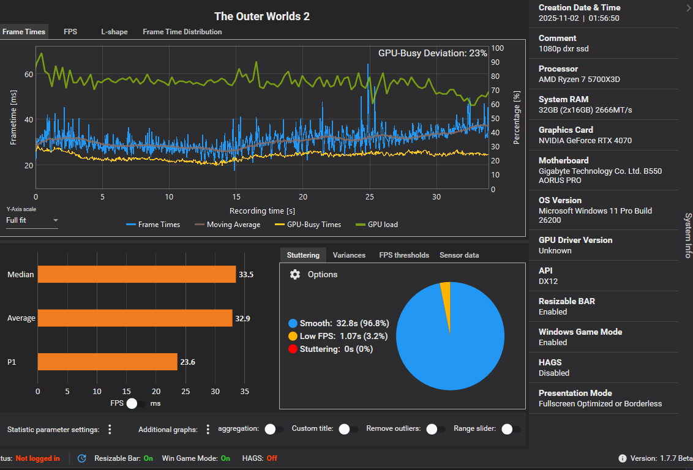The image size is (693, 470).
Task: Click the Low FPS yellow legend dot
Action: click(x=293, y=336)
